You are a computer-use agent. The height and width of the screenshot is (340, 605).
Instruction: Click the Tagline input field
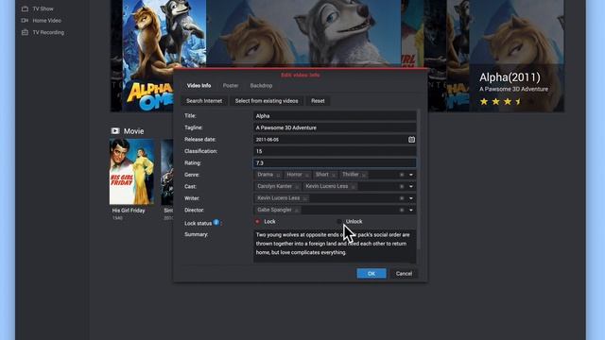pyautogui.click(x=335, y=127)
